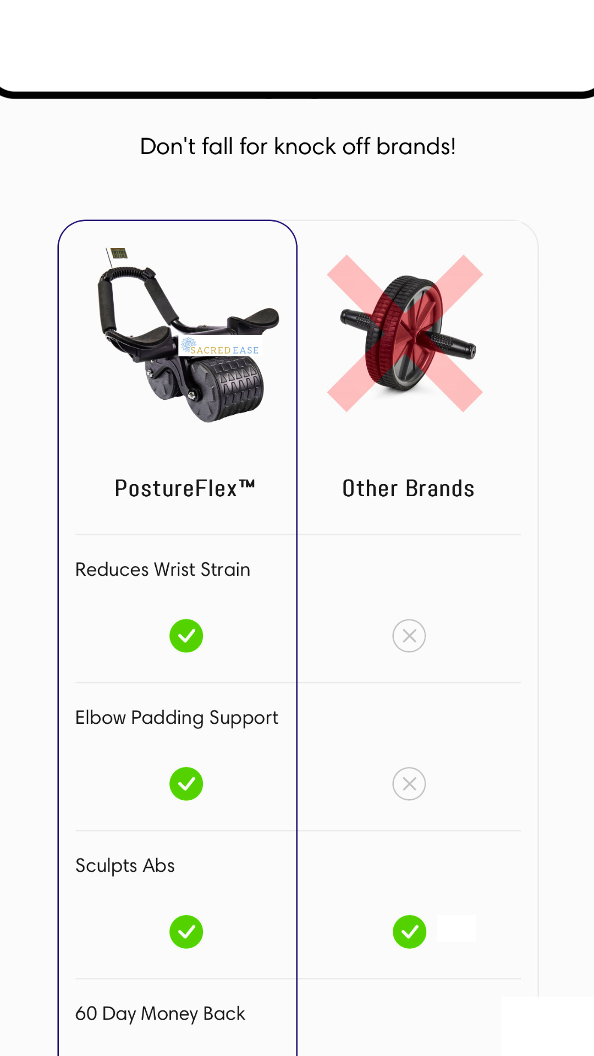Tap Other Brands grey X for Elbow Padding

(x=409, y=784)
